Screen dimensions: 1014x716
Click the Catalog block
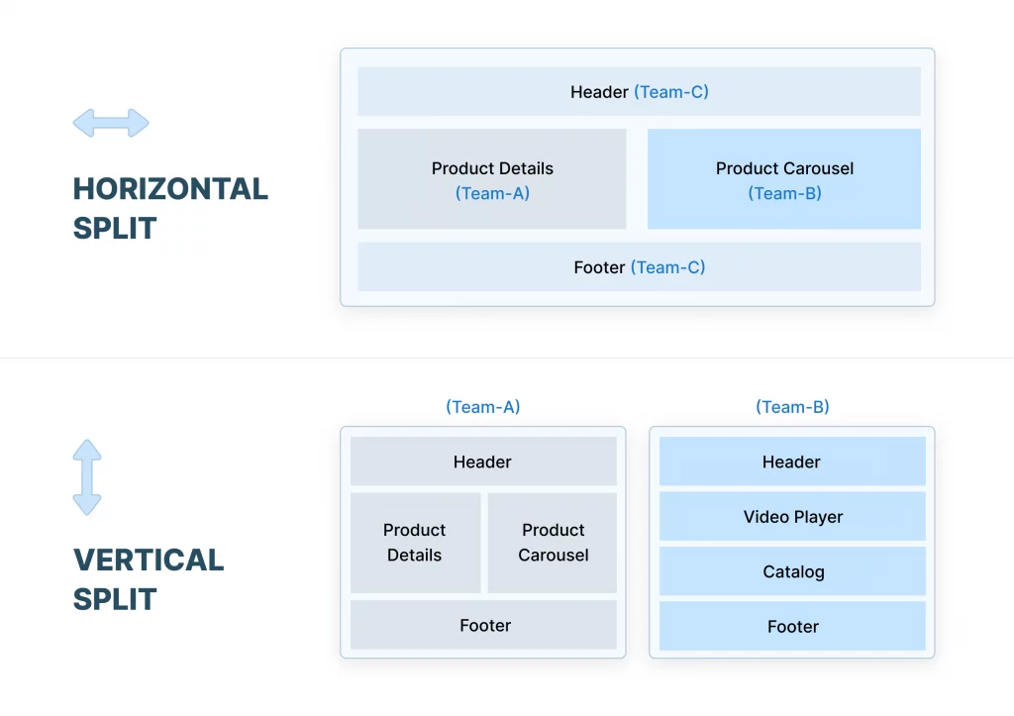tap(792, 571)
